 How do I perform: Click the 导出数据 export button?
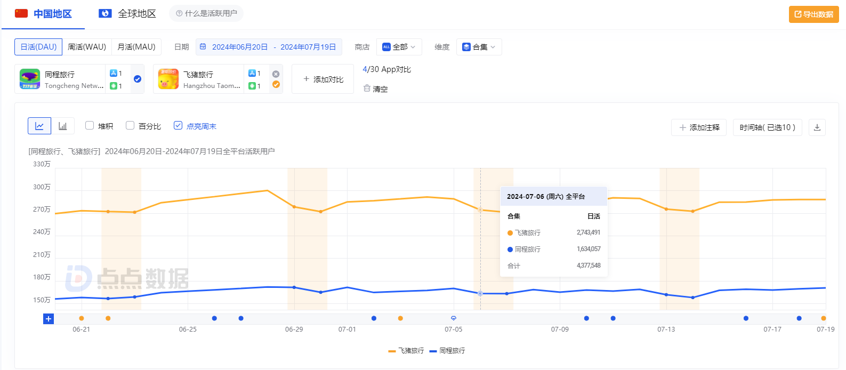coord(813,14)
